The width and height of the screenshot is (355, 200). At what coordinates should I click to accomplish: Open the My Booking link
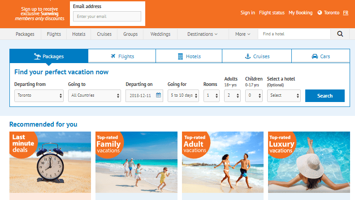point(300,13)
